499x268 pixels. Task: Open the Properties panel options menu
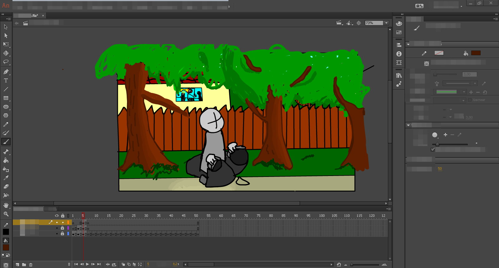(496, 19)
